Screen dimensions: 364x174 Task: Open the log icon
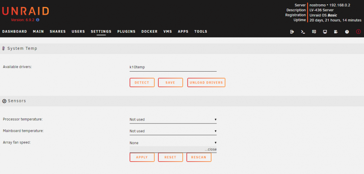coord(336,32)
